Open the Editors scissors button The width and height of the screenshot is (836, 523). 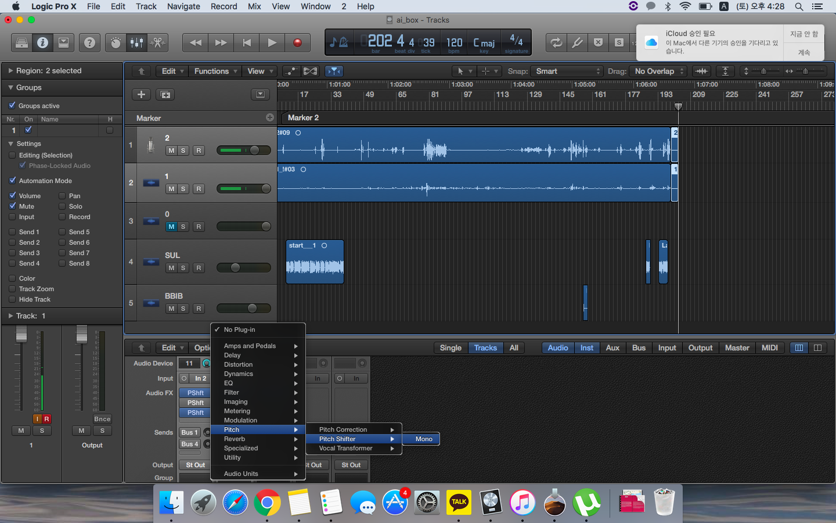(157, 42)
